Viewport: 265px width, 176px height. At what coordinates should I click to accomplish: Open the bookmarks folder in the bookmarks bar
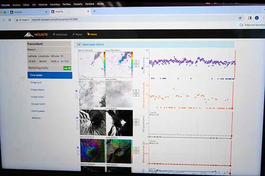coord(241,25)
